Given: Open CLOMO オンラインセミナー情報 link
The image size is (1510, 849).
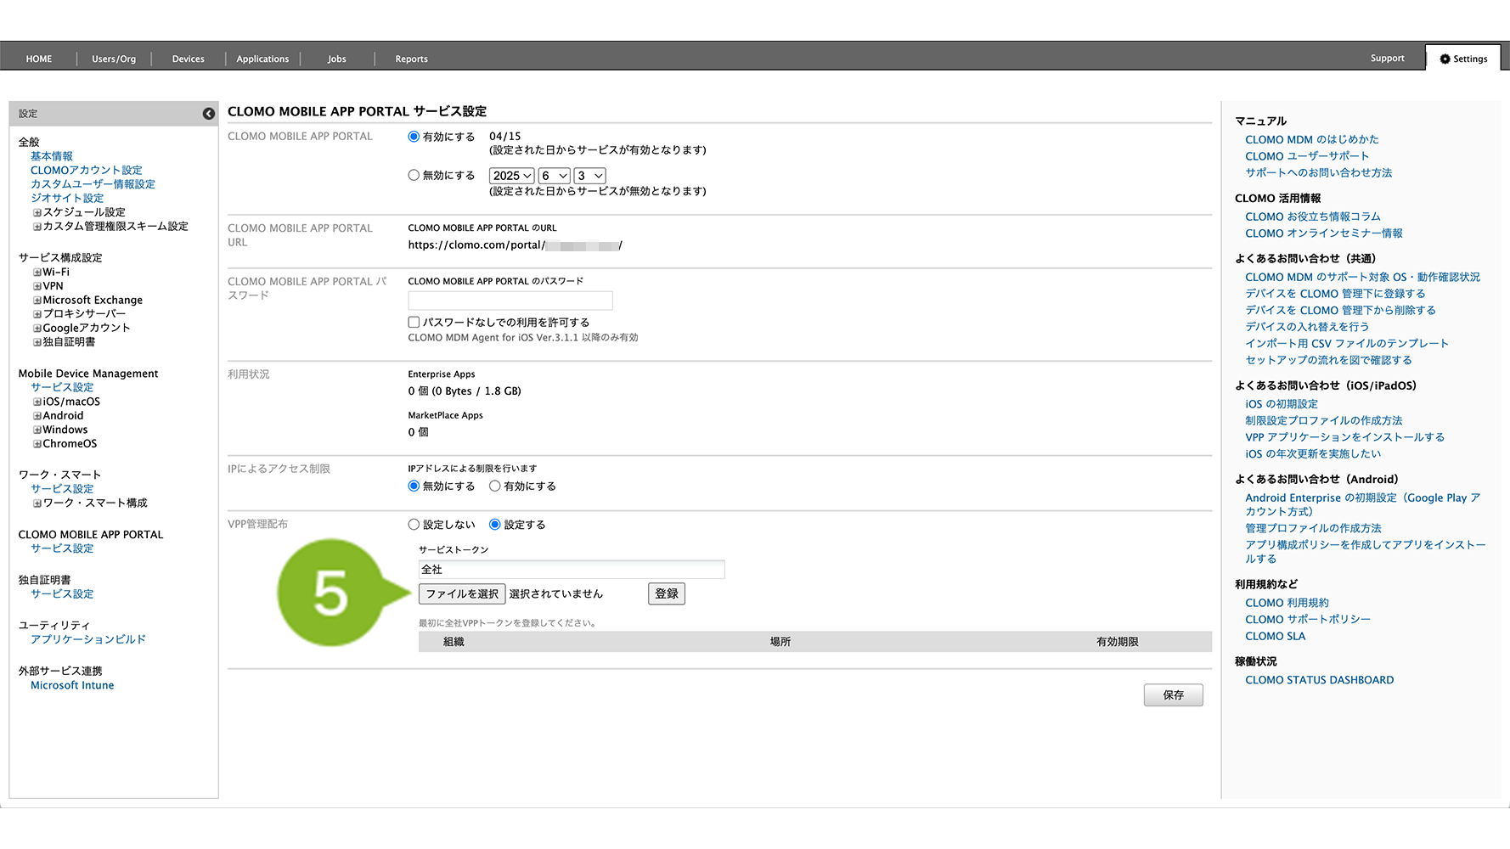Looking at the screenshot, I should coord(1324,233).
